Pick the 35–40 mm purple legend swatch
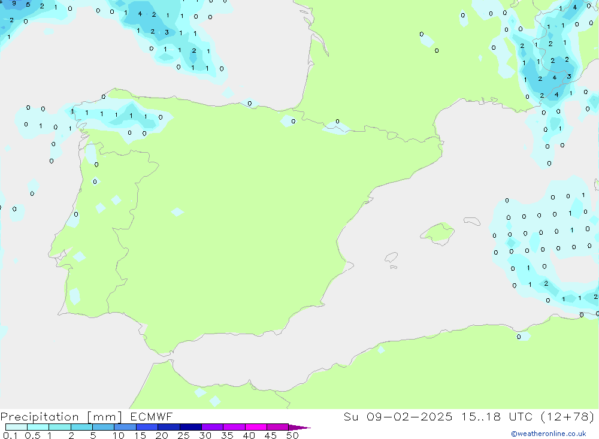Image resolution: width=599 pixels, height=439 pixels. click(x=234, y=427)
